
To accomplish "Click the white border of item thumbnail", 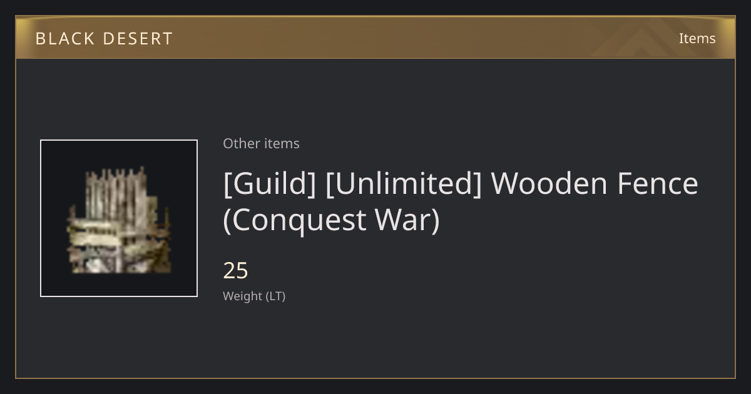I will pyautogui.click(x=119, y=140).
